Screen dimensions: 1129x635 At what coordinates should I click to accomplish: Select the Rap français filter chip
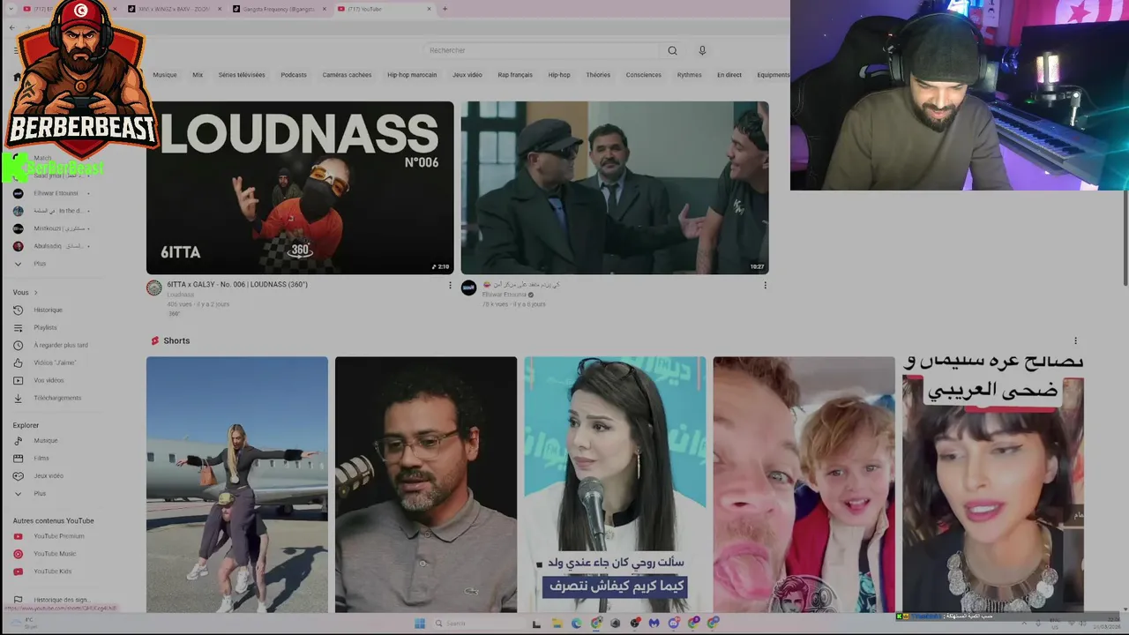[x=515, y=75]
